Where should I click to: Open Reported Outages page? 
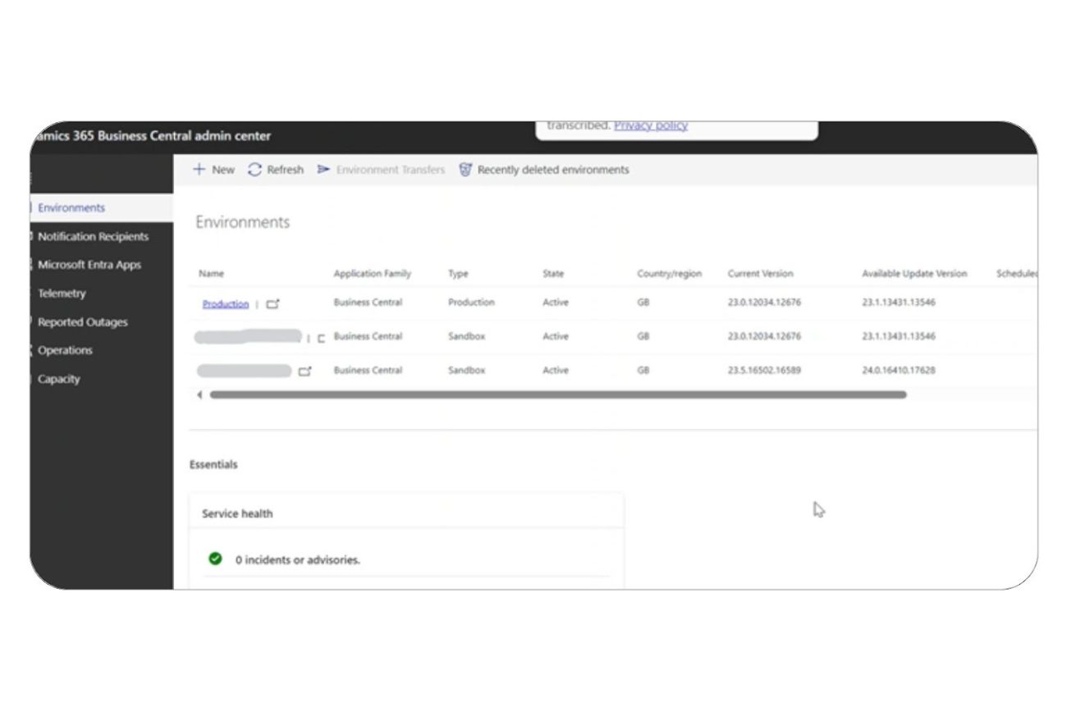[x=83, y=322]
